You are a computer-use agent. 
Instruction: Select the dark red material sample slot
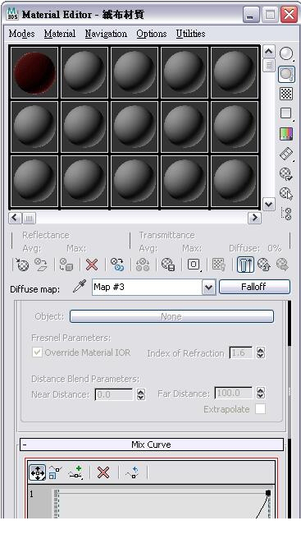[34, 73]
